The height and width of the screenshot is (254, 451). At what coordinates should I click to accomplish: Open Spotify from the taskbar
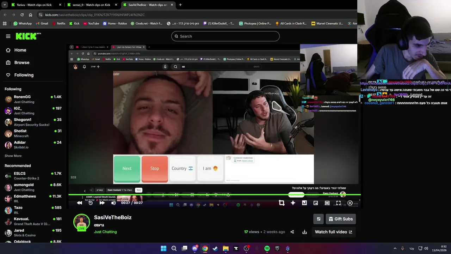(267, 248)
